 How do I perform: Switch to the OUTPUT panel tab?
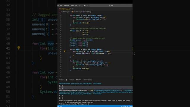pyautogui.click(x=72, y=80)
